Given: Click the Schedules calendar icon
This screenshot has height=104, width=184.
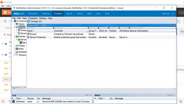Looking at the screenshot, I should 17,52.
